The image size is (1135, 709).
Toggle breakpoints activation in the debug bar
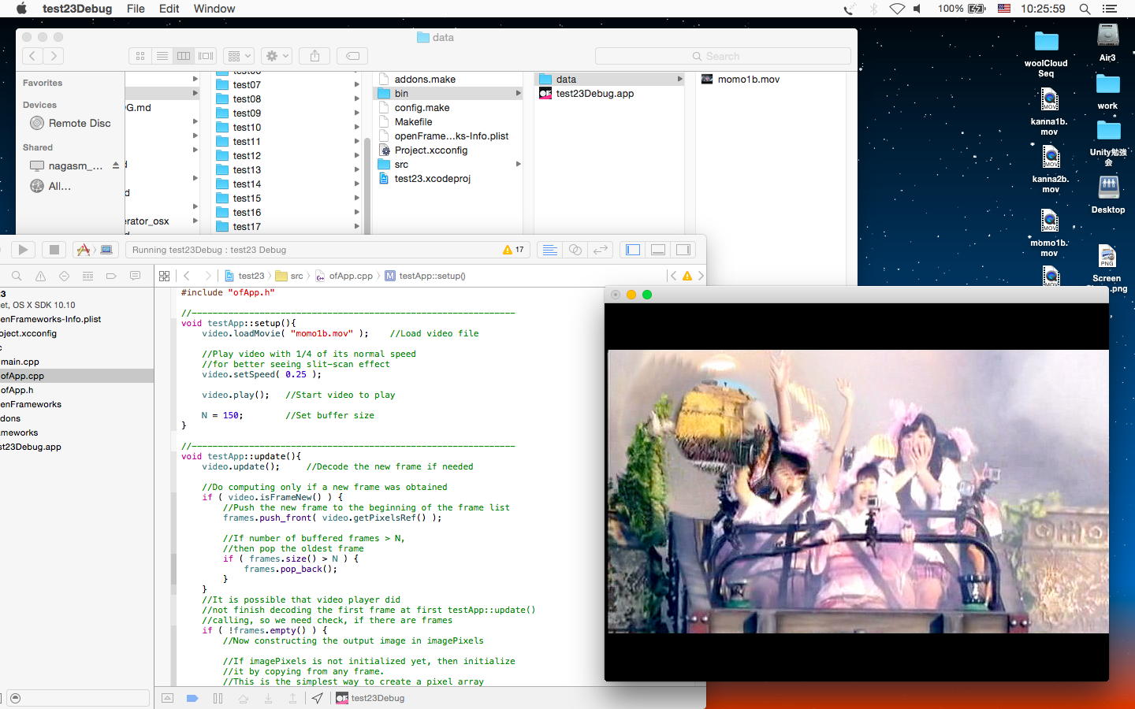click(x=192, y=698)
